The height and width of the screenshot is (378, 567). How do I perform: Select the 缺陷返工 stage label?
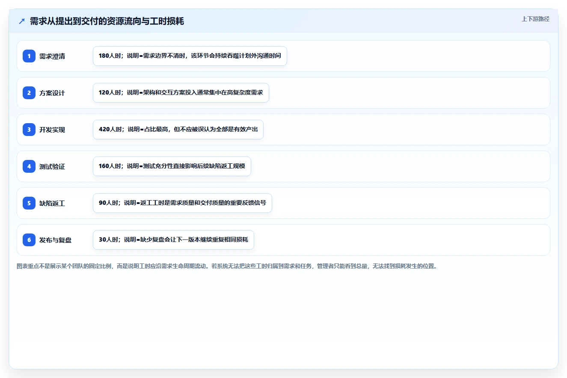pos(52,203)
